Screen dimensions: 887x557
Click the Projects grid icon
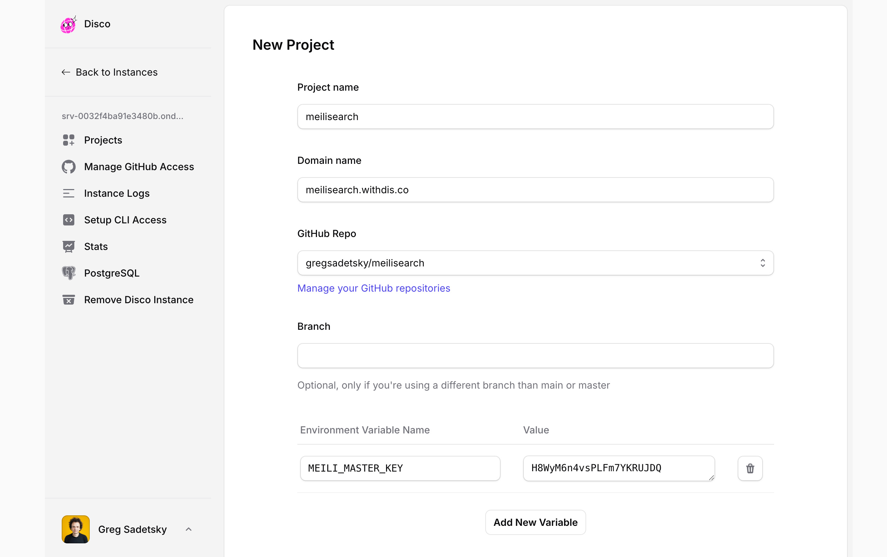pyautogui.click(x=68, y=140)
